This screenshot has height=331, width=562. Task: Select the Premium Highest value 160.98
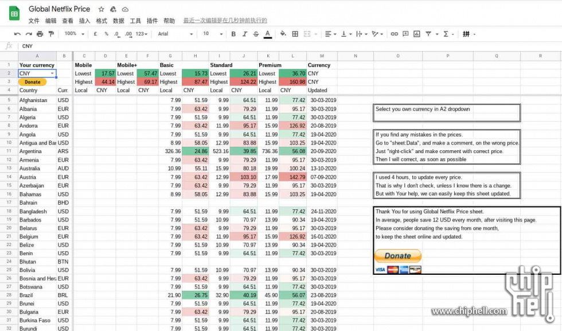pyautogui.click(x=293, y=82)
